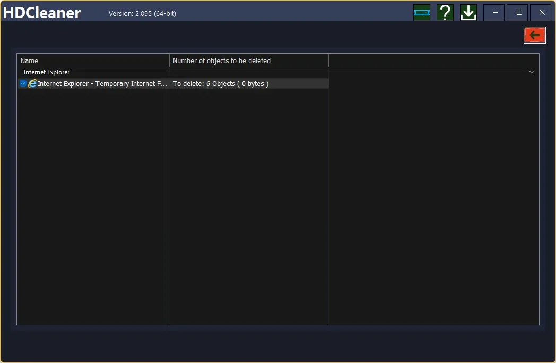Click the download update arrow icon

click(468, 13)
